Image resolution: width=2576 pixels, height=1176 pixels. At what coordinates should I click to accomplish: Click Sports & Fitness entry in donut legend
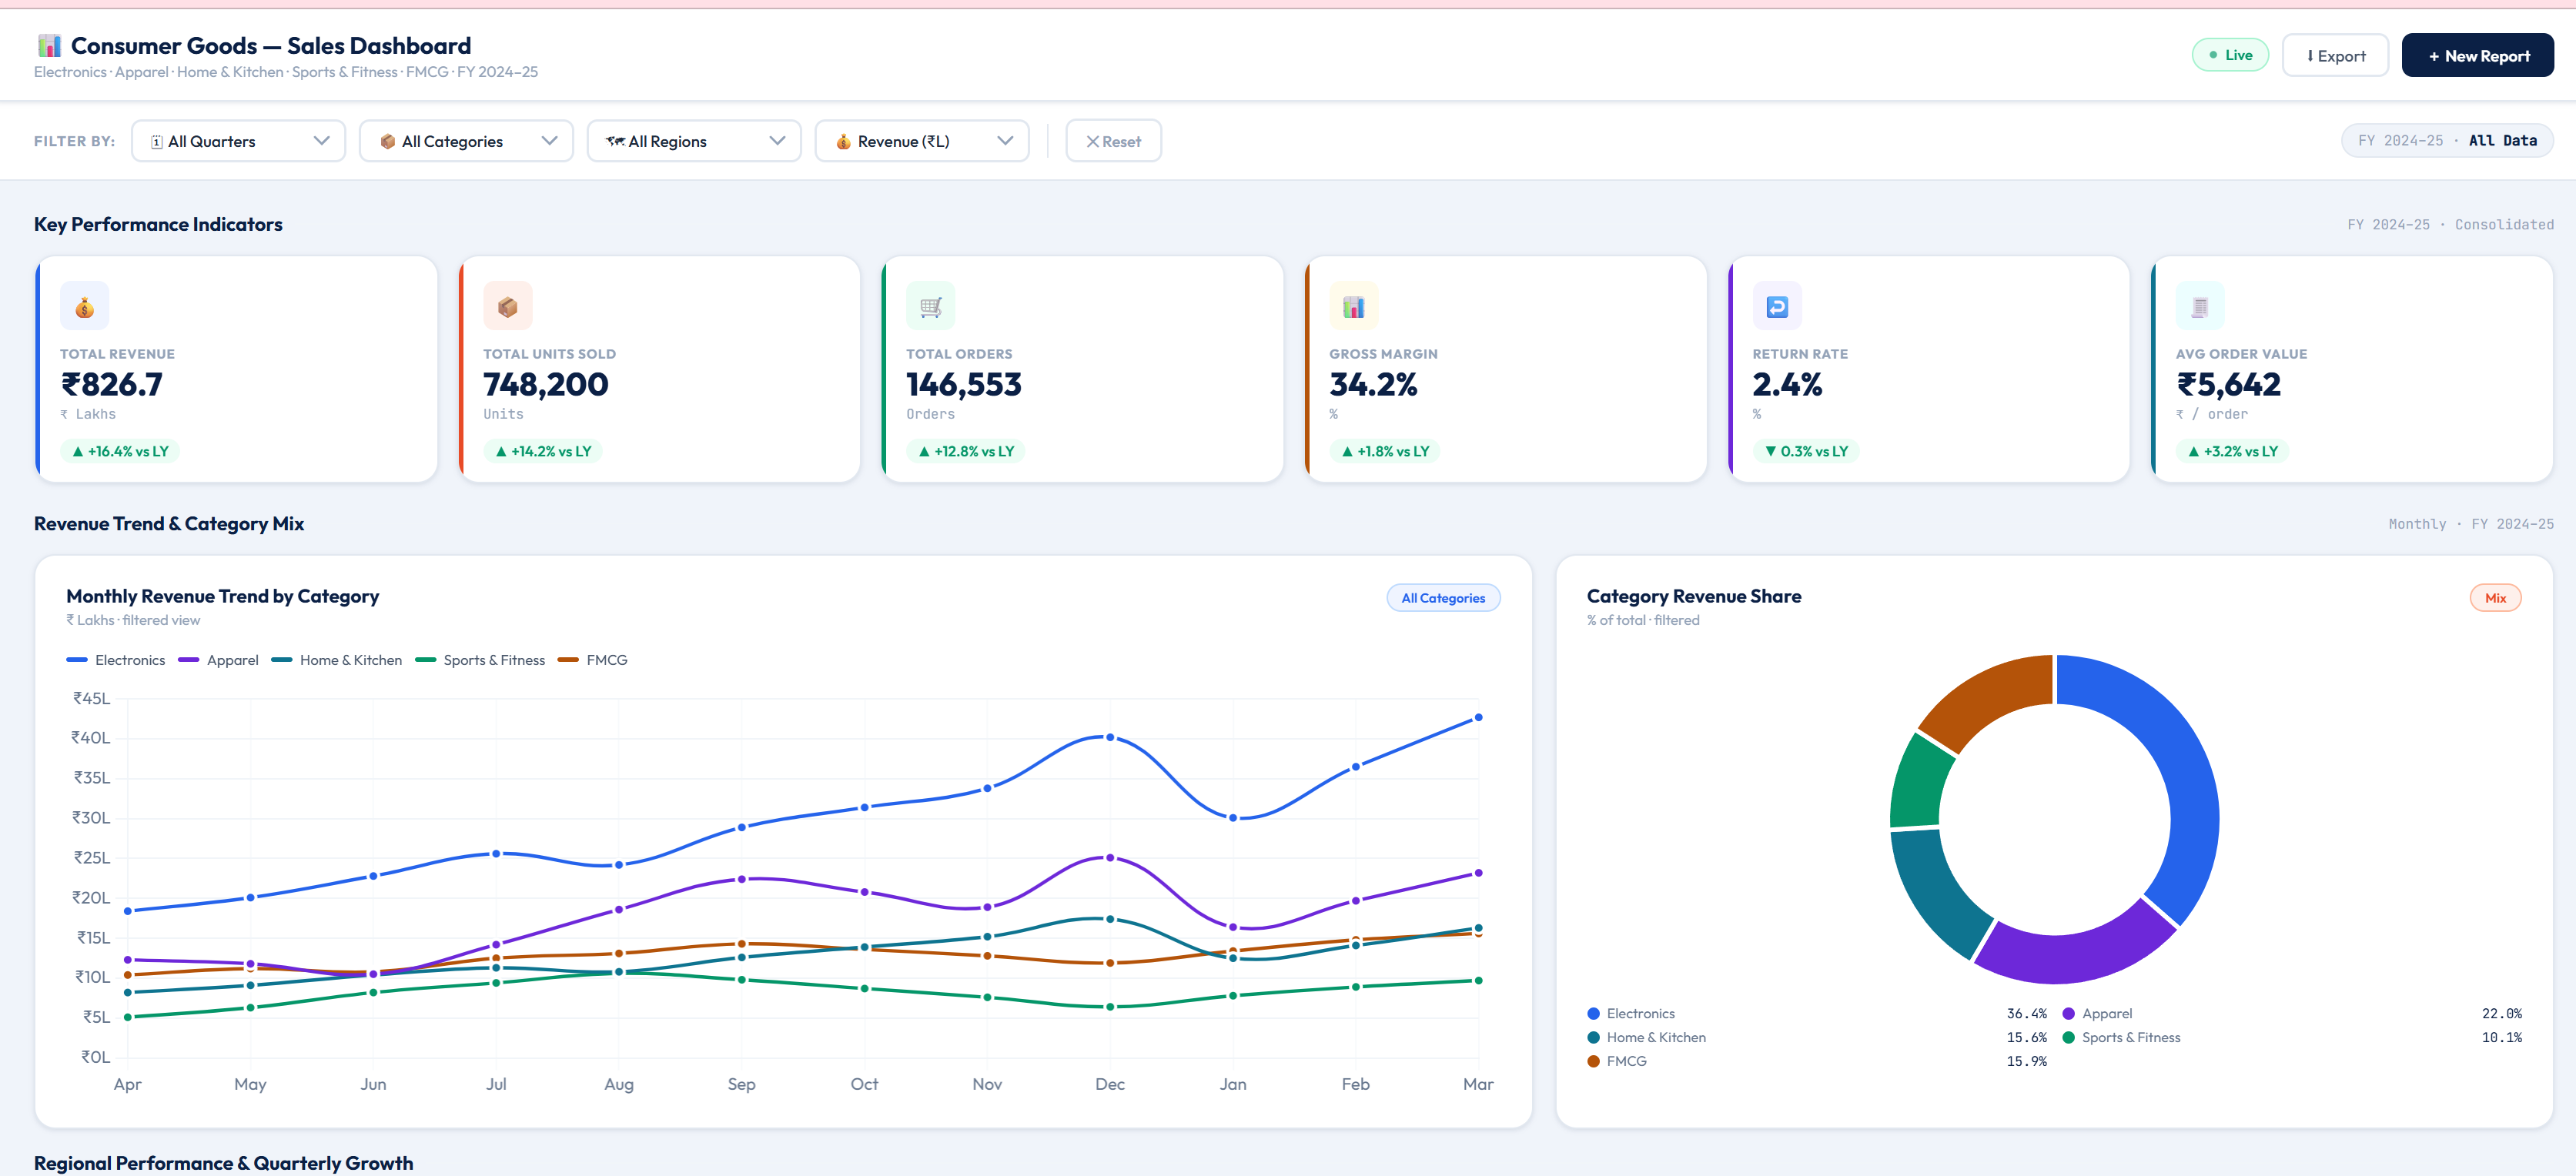tap(2292, 1038)
